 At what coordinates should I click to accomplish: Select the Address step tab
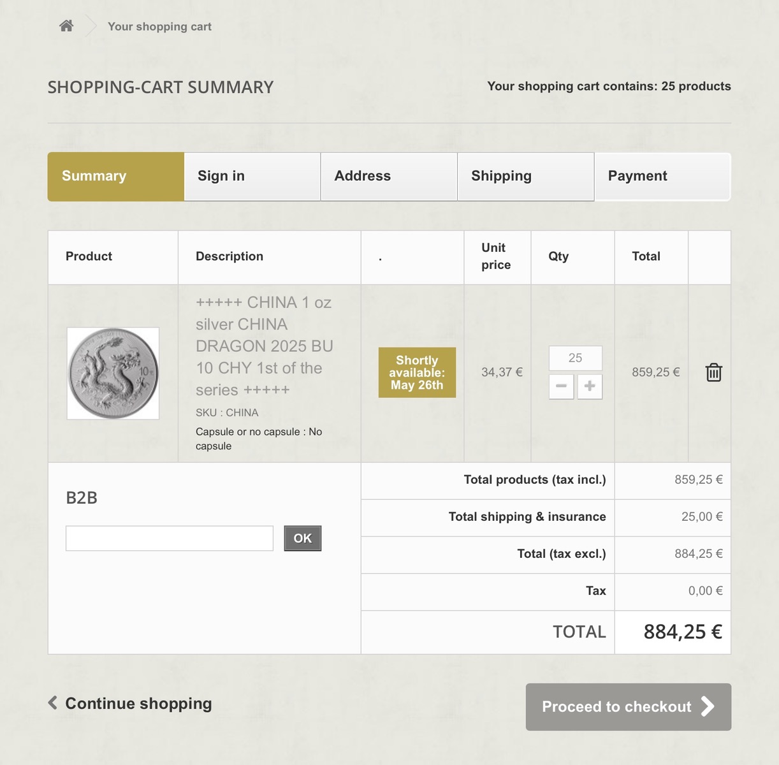point(389,177)
